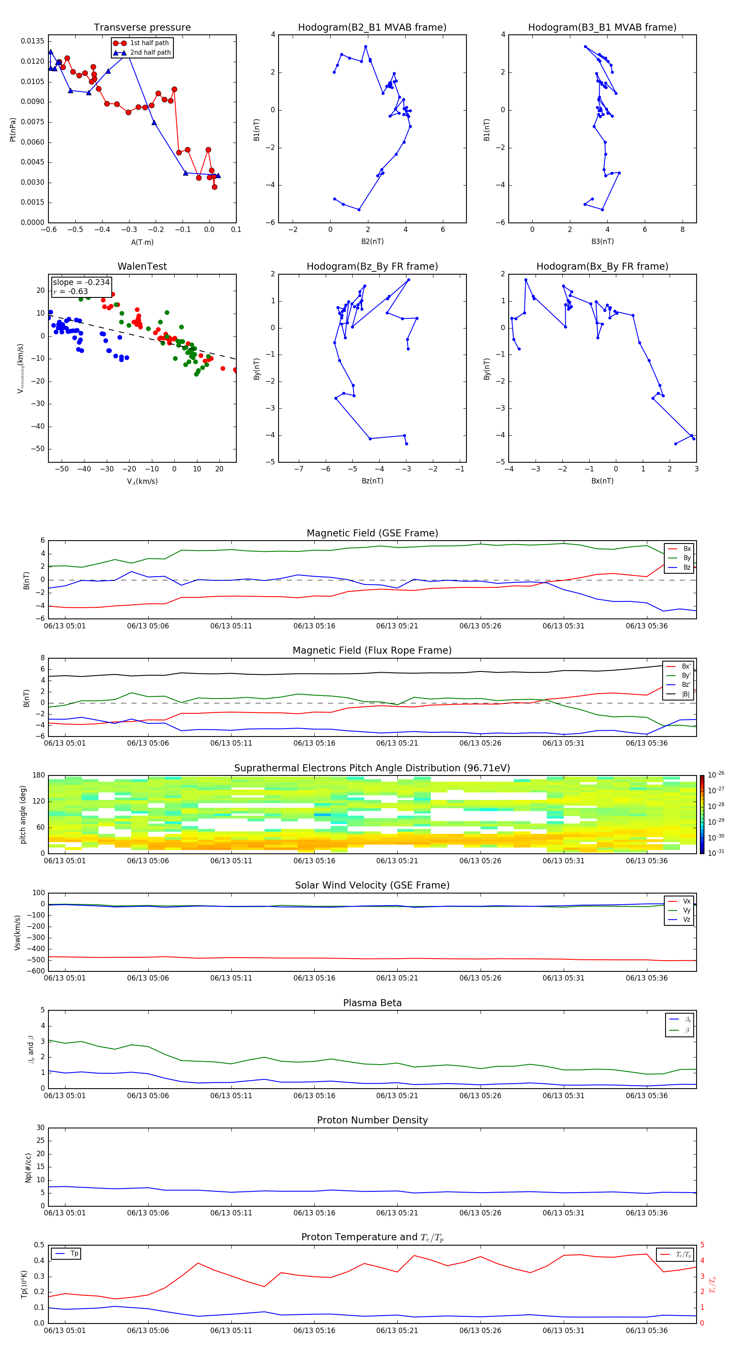
Task: Click the 'Hodogram(B3_B1 MVAB frame)' title
Action: click(x=602, y=28)
